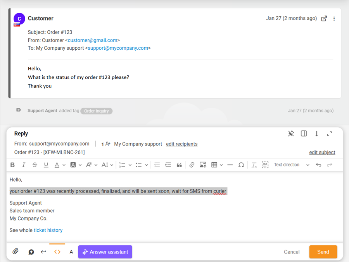Insert special character with omega icon
The width and height of the screenshot is (349, 262).
241,165
